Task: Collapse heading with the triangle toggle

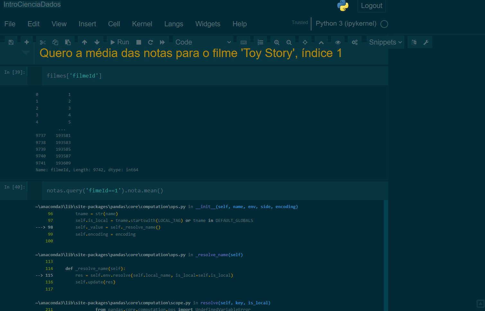Action: point(26,52)
